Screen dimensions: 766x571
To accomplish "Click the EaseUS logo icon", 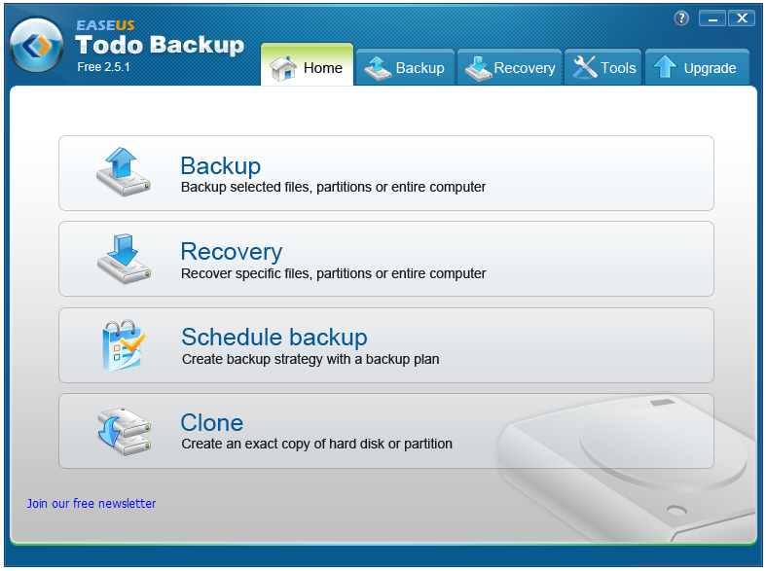I will coord(37,45).
